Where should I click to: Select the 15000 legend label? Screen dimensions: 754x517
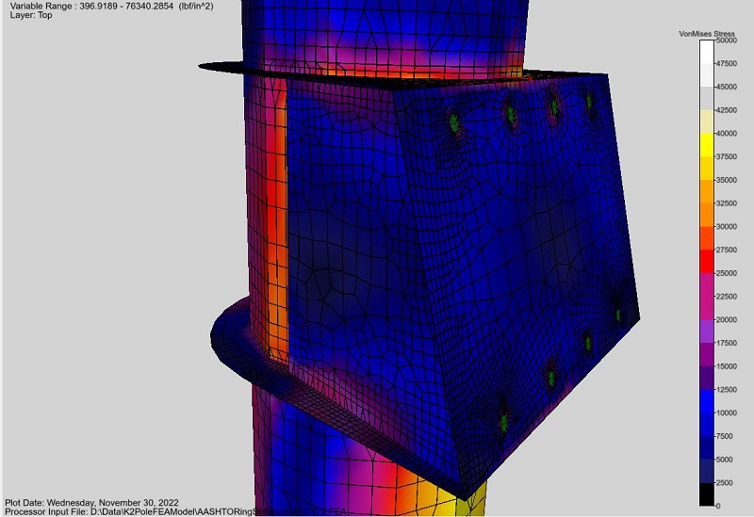(726, 366)
